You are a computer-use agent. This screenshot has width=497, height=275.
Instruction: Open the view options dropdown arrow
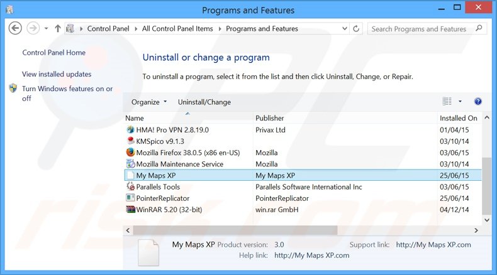(460, 102)
